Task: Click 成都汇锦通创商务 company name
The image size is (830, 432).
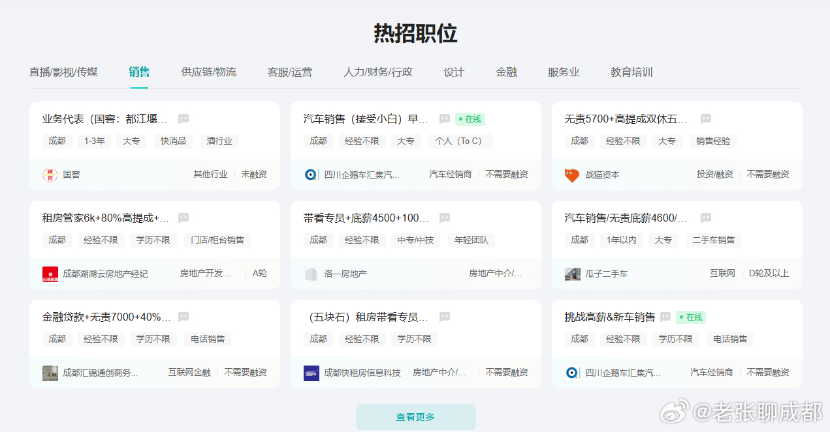Action: 101,373
